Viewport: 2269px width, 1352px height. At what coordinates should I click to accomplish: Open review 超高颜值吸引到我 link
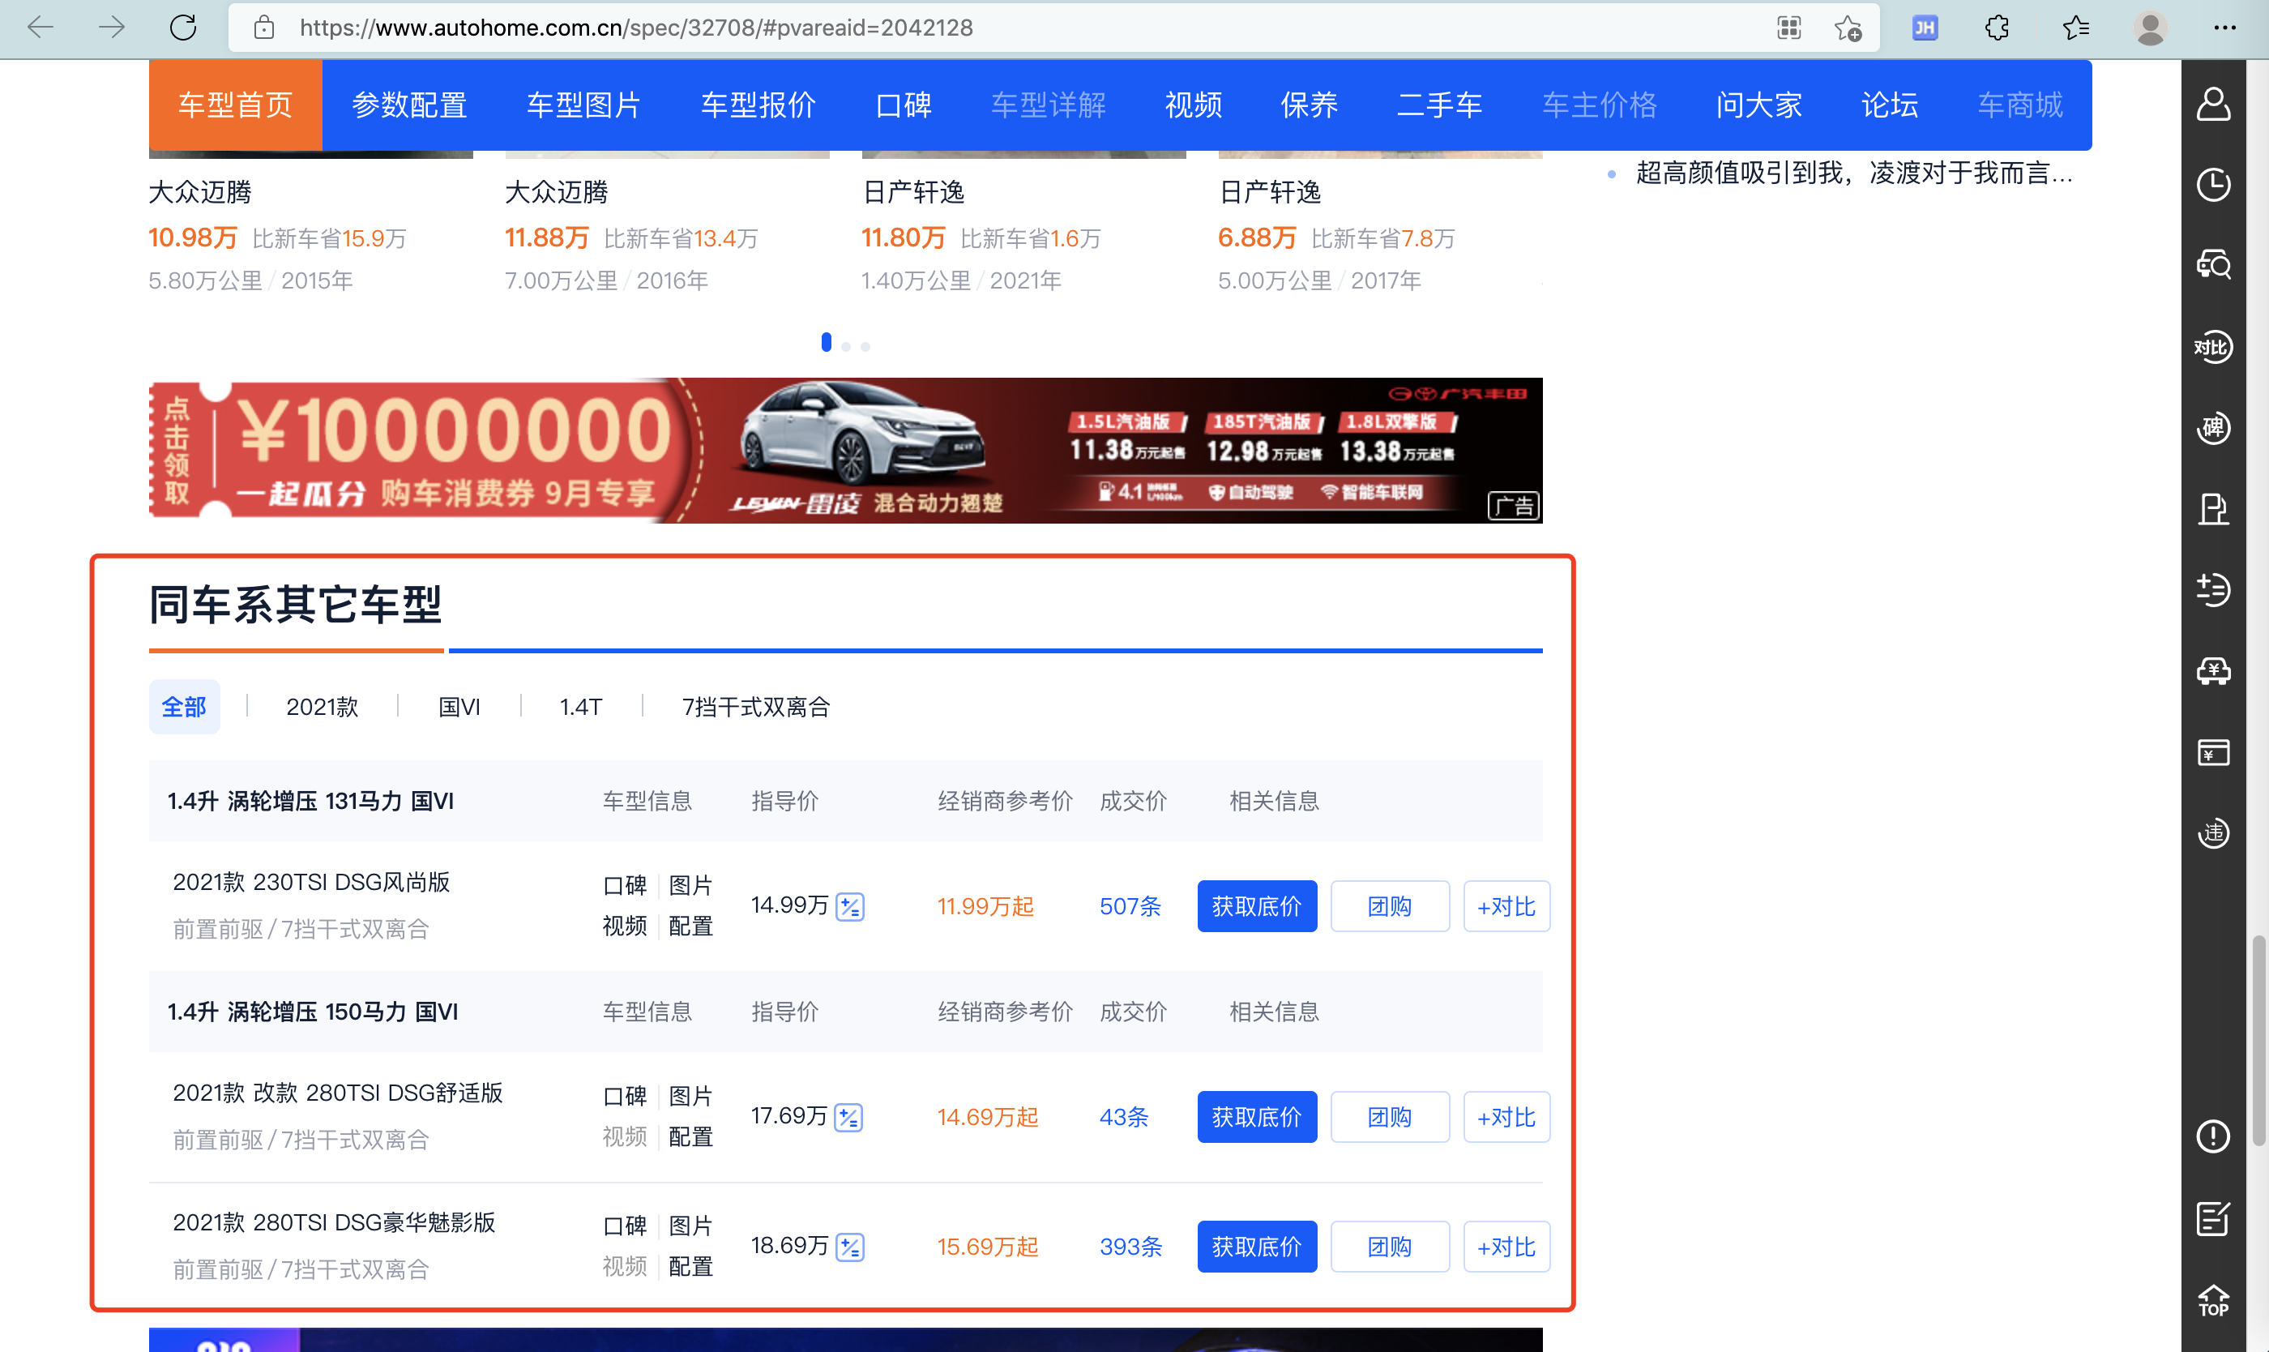pos(1853,173)
